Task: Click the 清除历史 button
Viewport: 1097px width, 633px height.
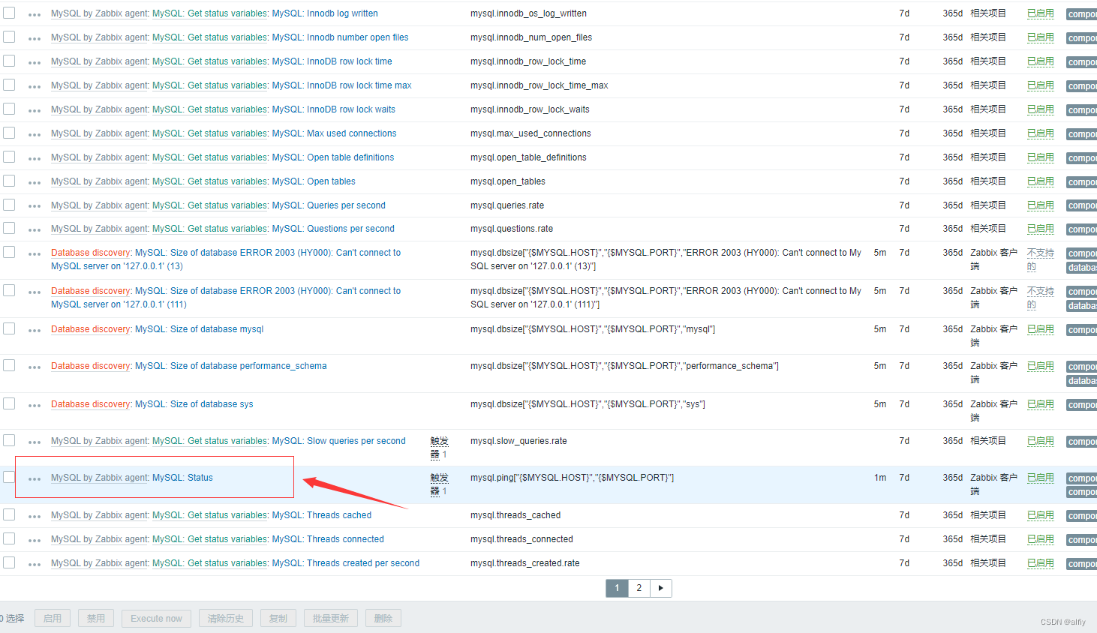Action: pos(226,619)
